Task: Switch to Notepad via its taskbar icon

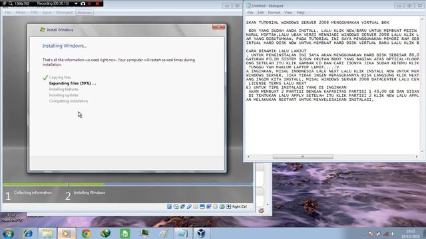Action: [x=182, y=233]
